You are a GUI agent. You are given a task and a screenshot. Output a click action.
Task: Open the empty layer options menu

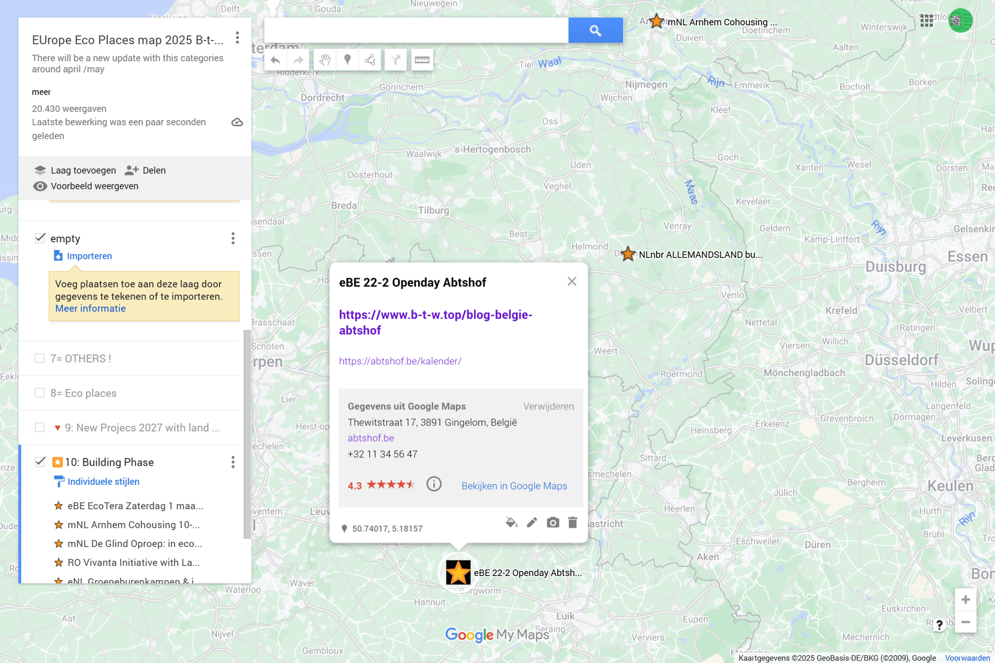pyautogui.click(x=233, y=238)
